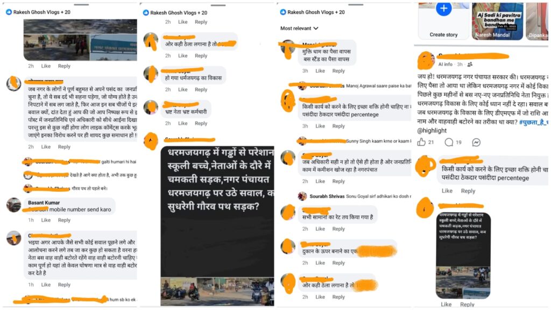Tap the blue Create story plus icon
551x310 pixels.
443,9
